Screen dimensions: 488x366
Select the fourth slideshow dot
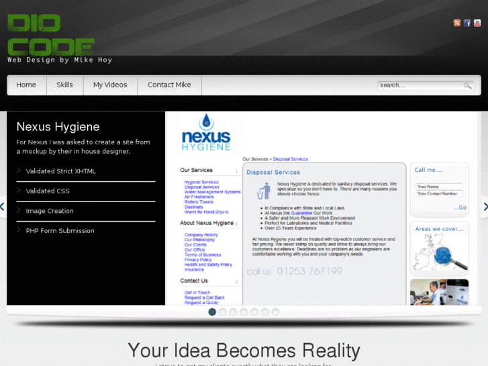(244, 312)
